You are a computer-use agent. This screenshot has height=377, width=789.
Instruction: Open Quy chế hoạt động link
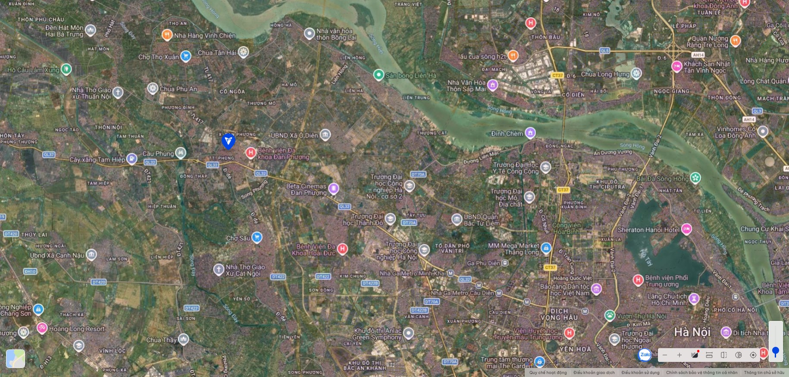point(548,373)
